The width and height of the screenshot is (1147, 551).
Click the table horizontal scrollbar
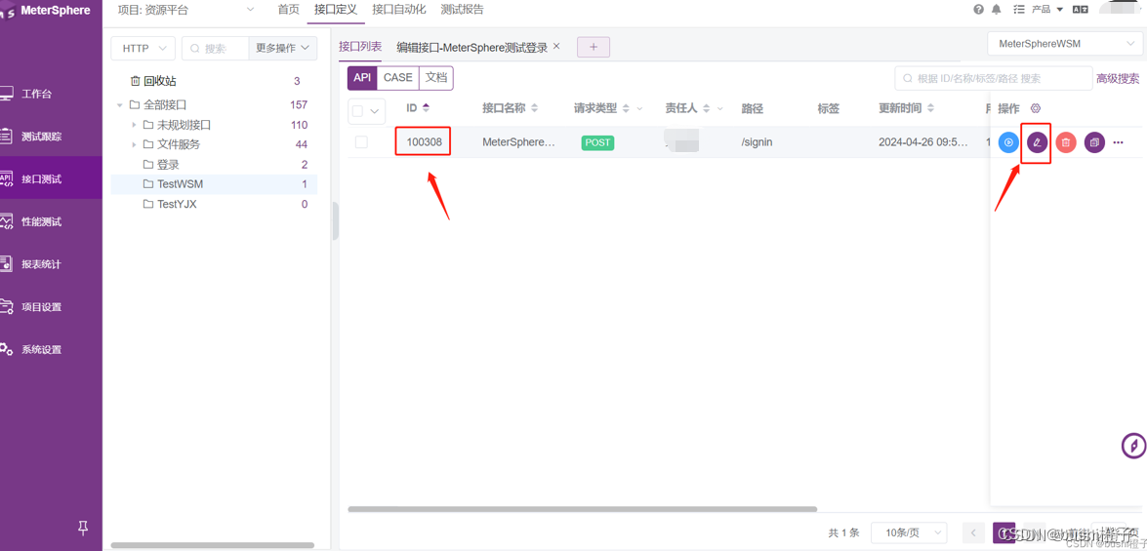[x=582, y=509]
